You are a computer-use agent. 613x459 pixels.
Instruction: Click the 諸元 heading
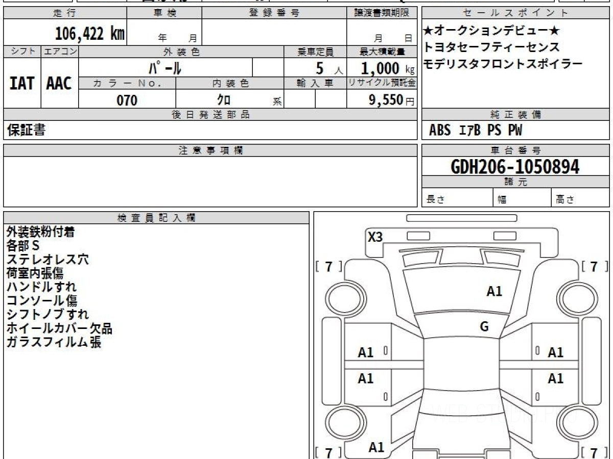pos(515,182)
